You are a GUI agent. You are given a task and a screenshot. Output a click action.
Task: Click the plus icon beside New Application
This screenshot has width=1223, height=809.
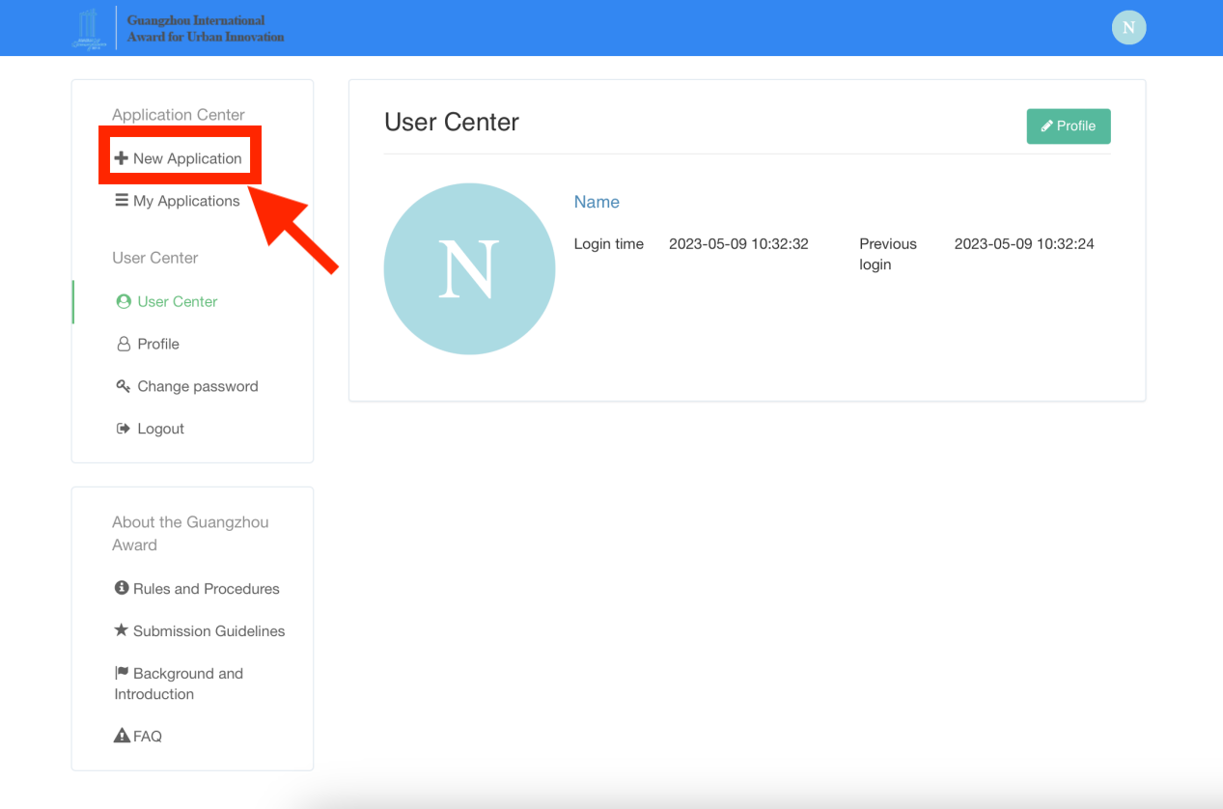121,158
